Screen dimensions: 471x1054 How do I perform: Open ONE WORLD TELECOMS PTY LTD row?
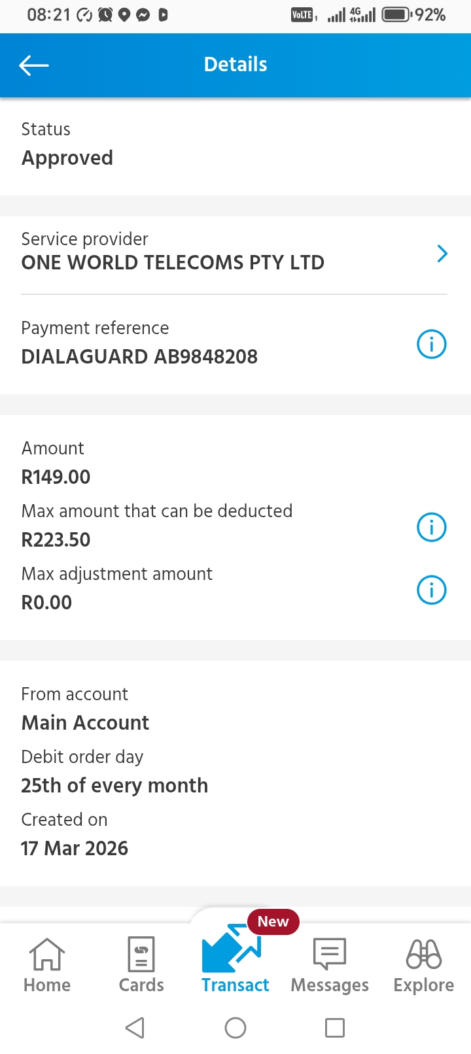click(x=173, y=262)
